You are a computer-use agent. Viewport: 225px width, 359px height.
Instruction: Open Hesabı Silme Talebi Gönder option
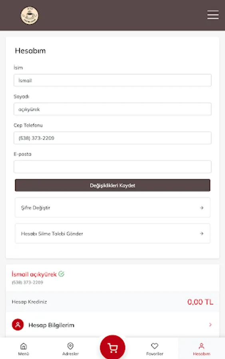112,233
